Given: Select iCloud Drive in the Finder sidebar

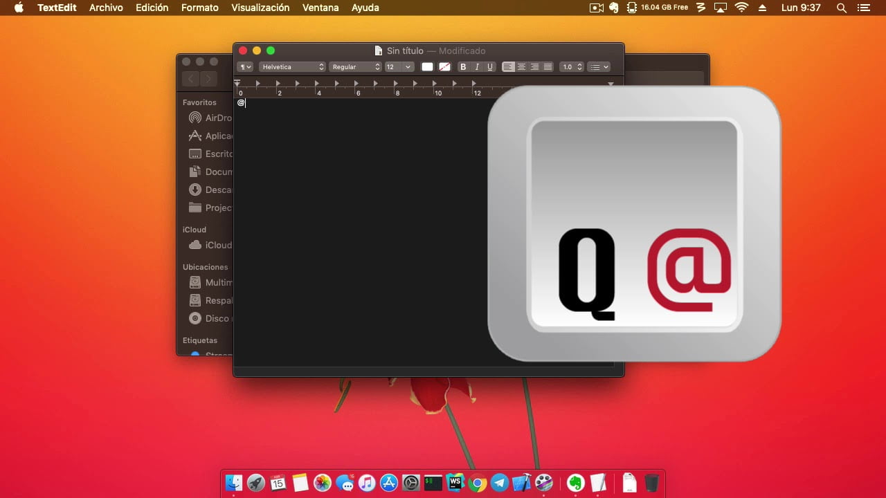Looking at the screenshot, I should tap(210, 245).
